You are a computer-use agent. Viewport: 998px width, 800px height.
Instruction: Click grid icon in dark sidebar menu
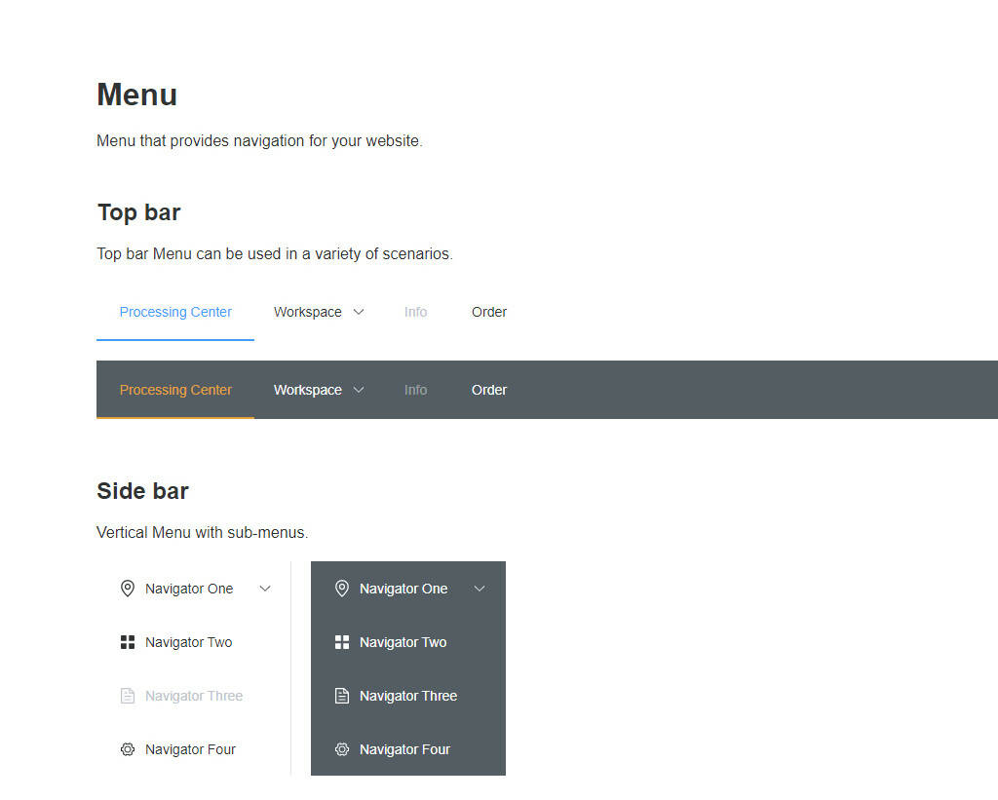(x=341, y=642)
